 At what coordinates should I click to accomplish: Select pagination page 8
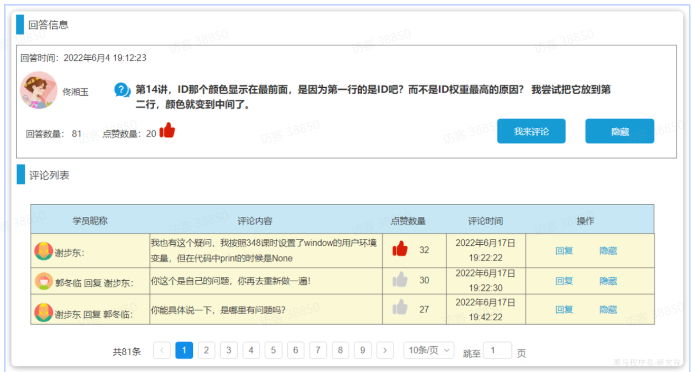(340, 350)
